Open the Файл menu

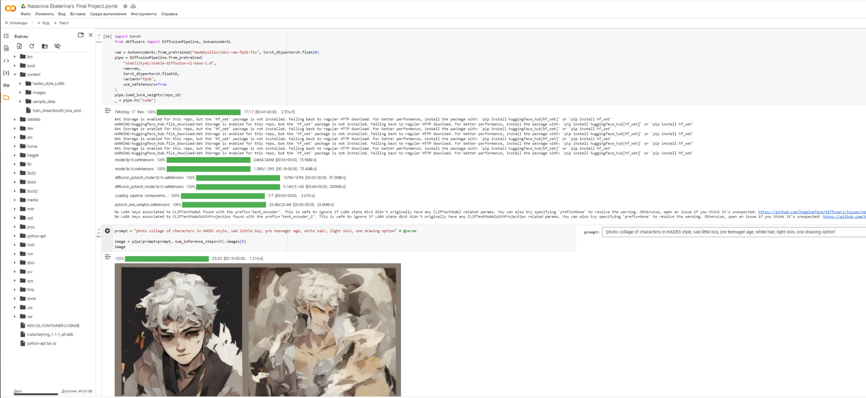coord(25,14)
